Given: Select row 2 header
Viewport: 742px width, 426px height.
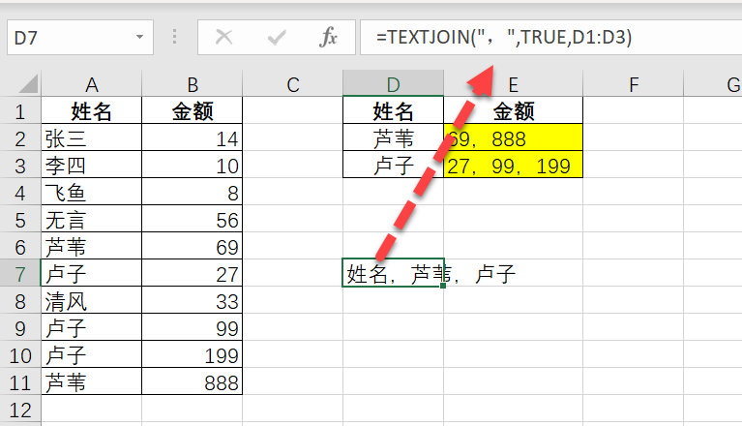Looking at the screenshot, I should coord(20,138).
